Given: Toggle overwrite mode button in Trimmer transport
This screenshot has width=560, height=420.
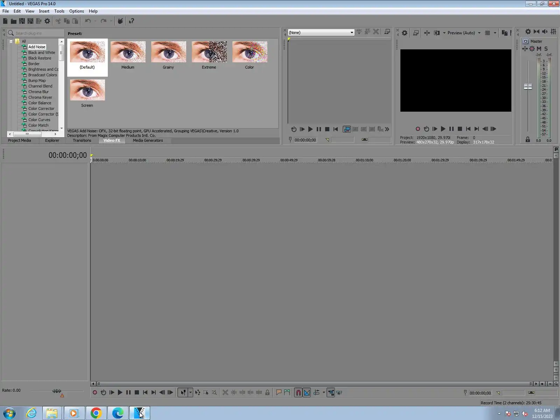Looking at the screenshot, I should [x=347, y=129].
